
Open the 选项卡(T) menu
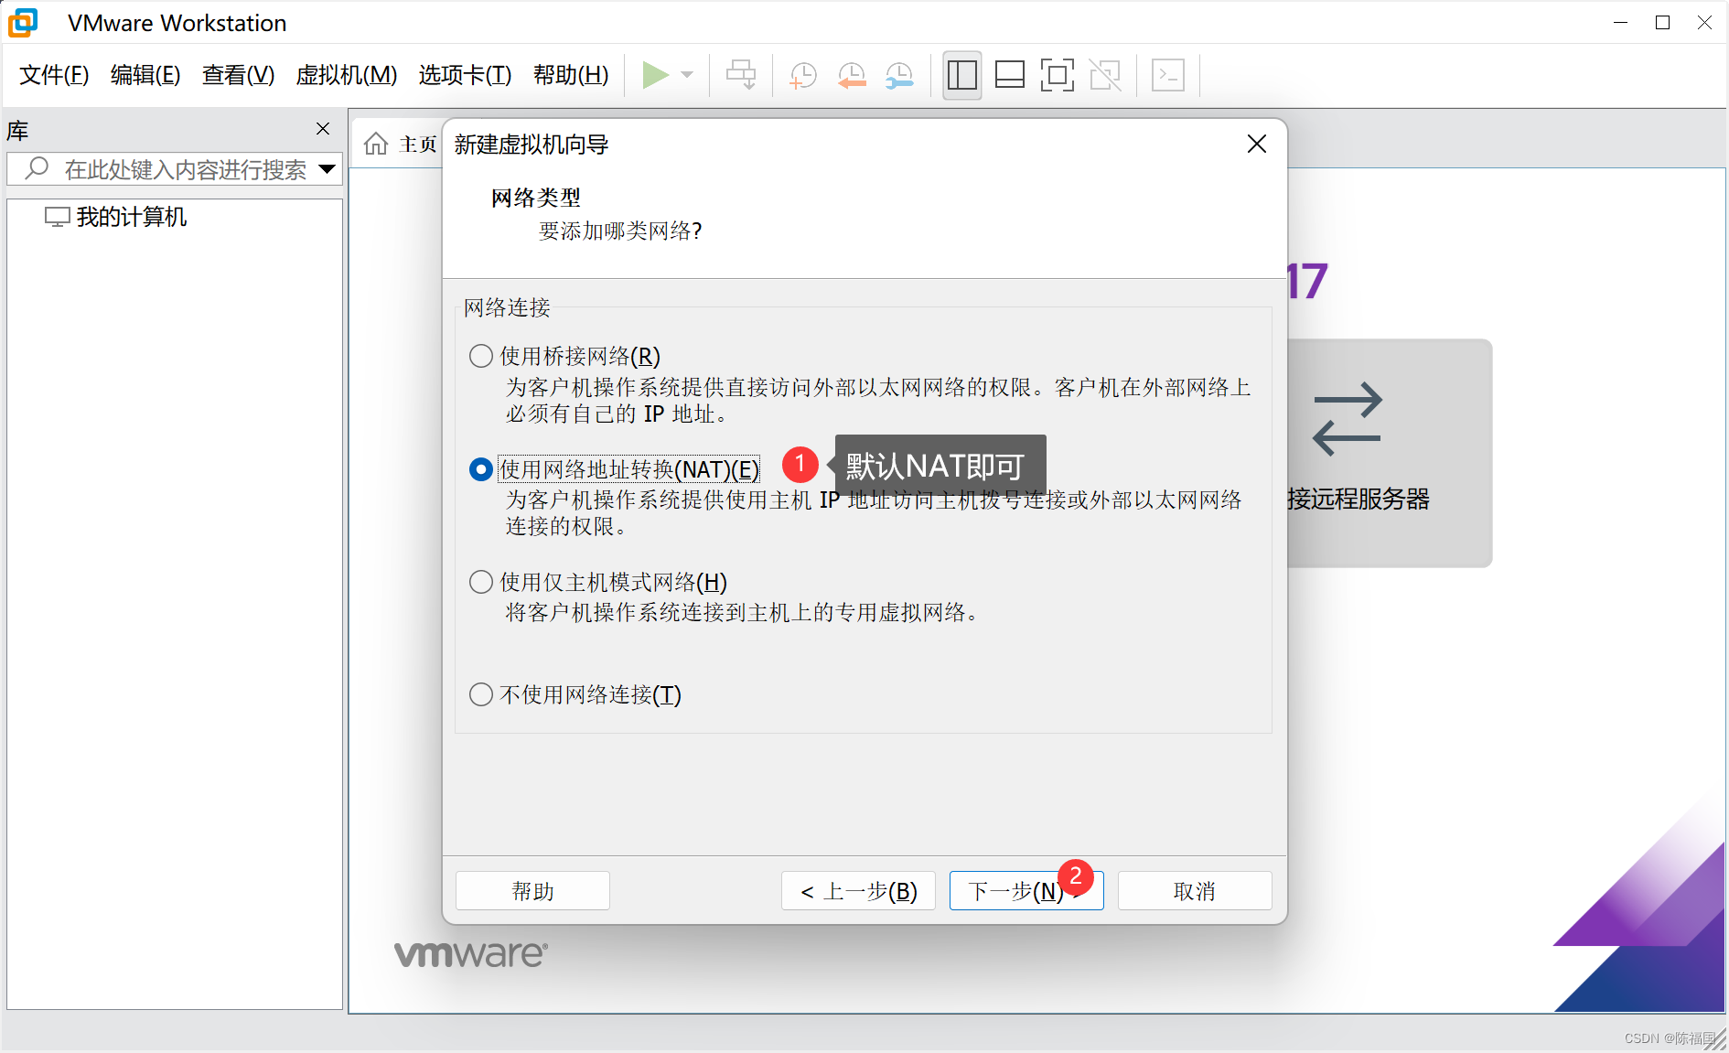[x=465, y=75]
